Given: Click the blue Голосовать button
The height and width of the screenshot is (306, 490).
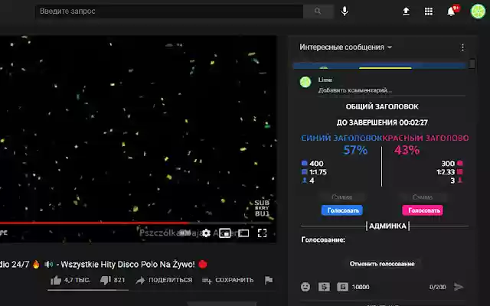Looking at the screenshot, I should 342,210.
